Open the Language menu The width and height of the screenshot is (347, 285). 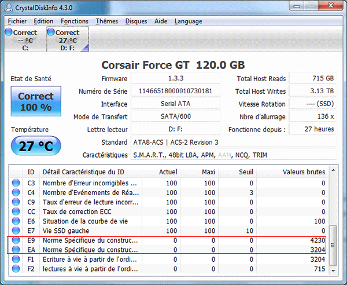click(188, 21)
